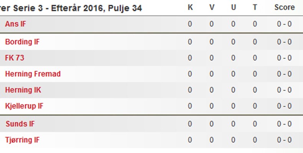Screen dimensions: 303x153
Task: Click the T column header
Action: coord(255,7)
